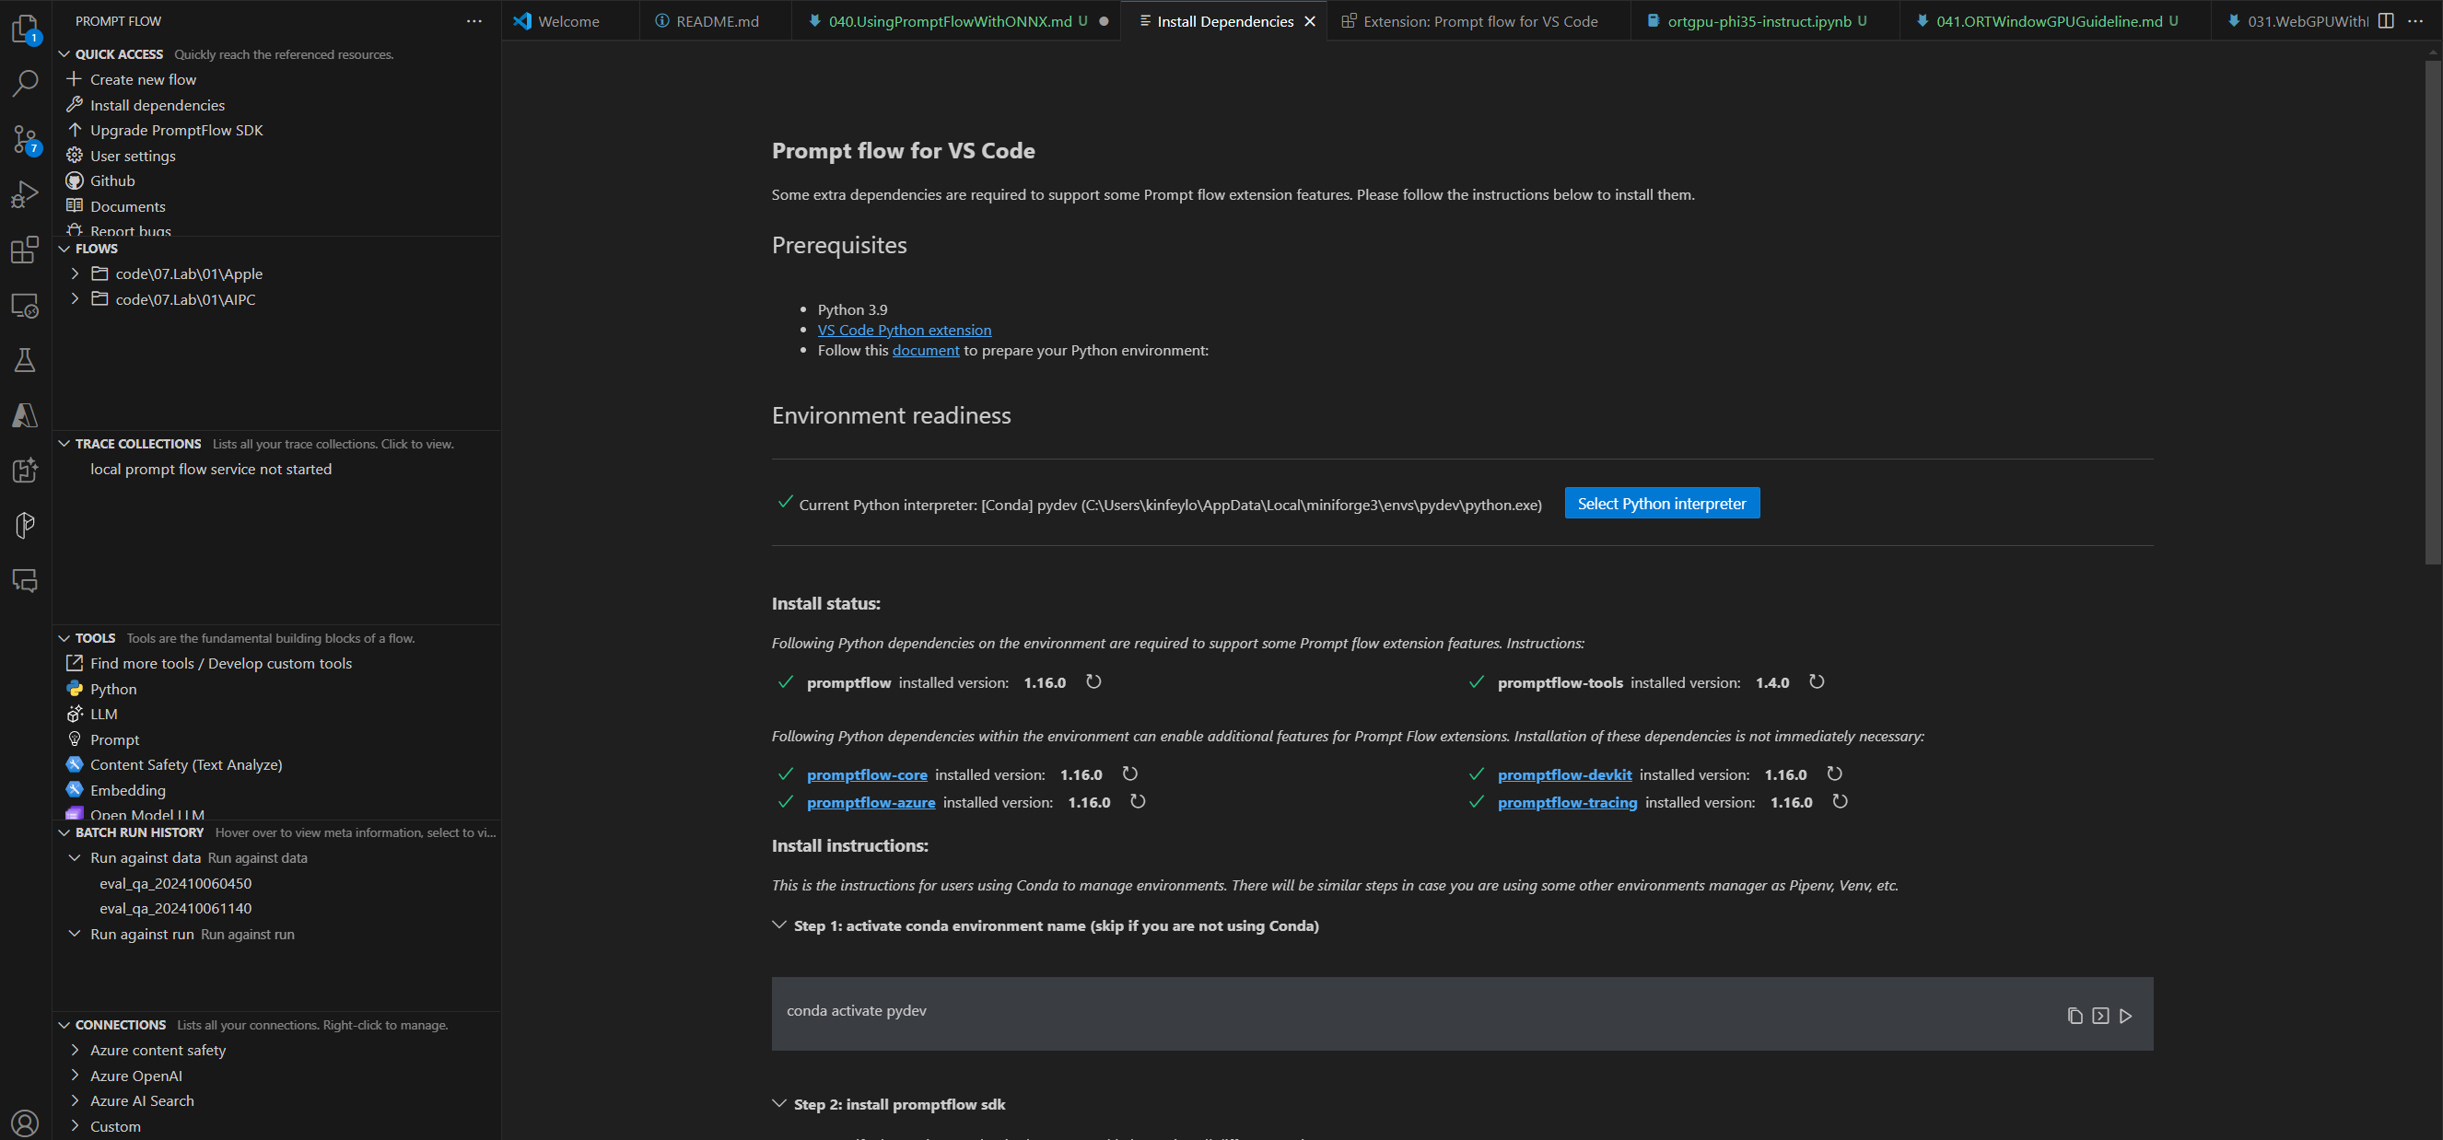The height and width of the screenshot is (1140, 2443).
Task: Expand the code\07.Lab\01\Apple flow folder
Action: [75, 273]
